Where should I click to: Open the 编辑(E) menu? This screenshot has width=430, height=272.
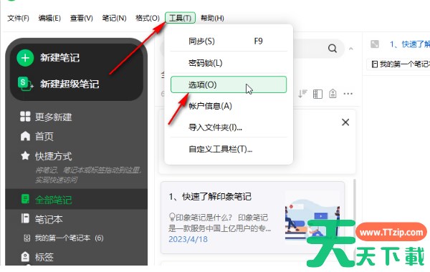(x=49, y=18)
